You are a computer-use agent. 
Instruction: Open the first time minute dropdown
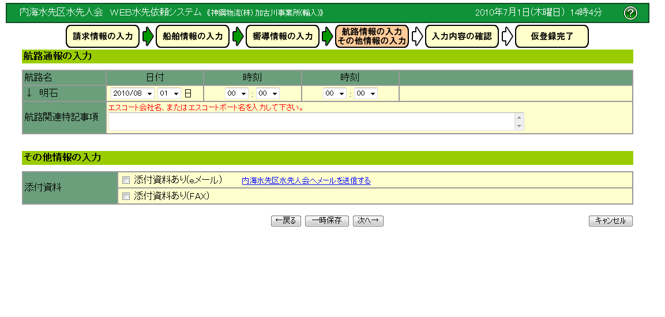[268, 93]
